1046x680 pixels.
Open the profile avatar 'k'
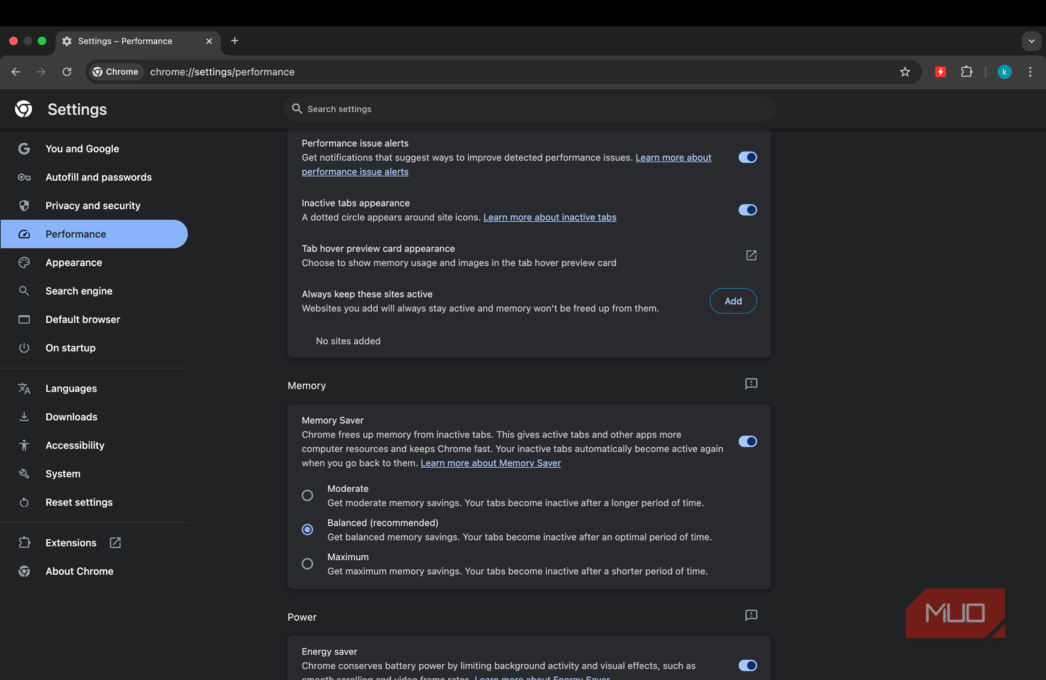point(1004,72)
